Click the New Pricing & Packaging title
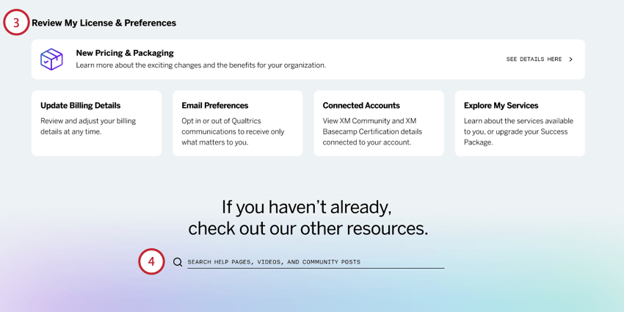Viewport: 624px width, 312px height. [125, 53]
